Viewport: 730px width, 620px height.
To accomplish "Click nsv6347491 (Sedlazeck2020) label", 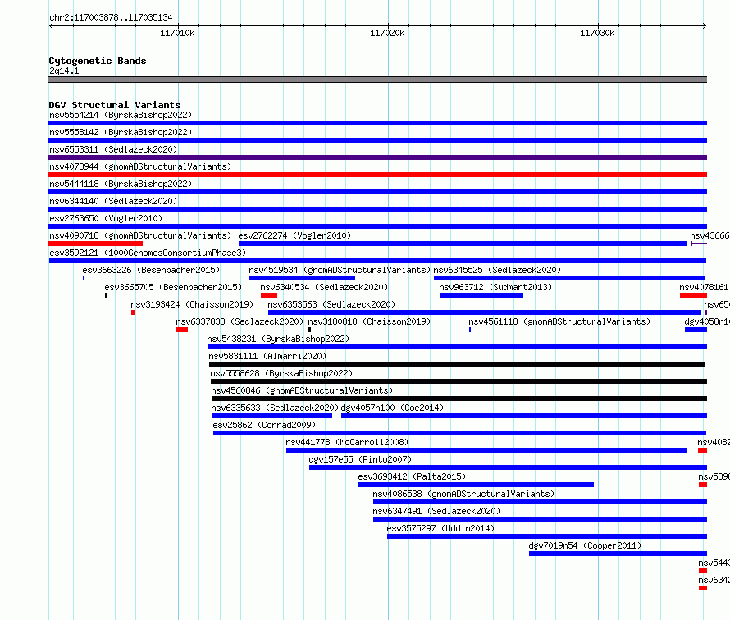I will point(436,511).
